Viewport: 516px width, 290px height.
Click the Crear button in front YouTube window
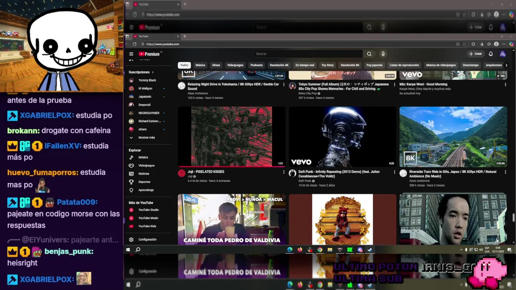coord(476,54)
